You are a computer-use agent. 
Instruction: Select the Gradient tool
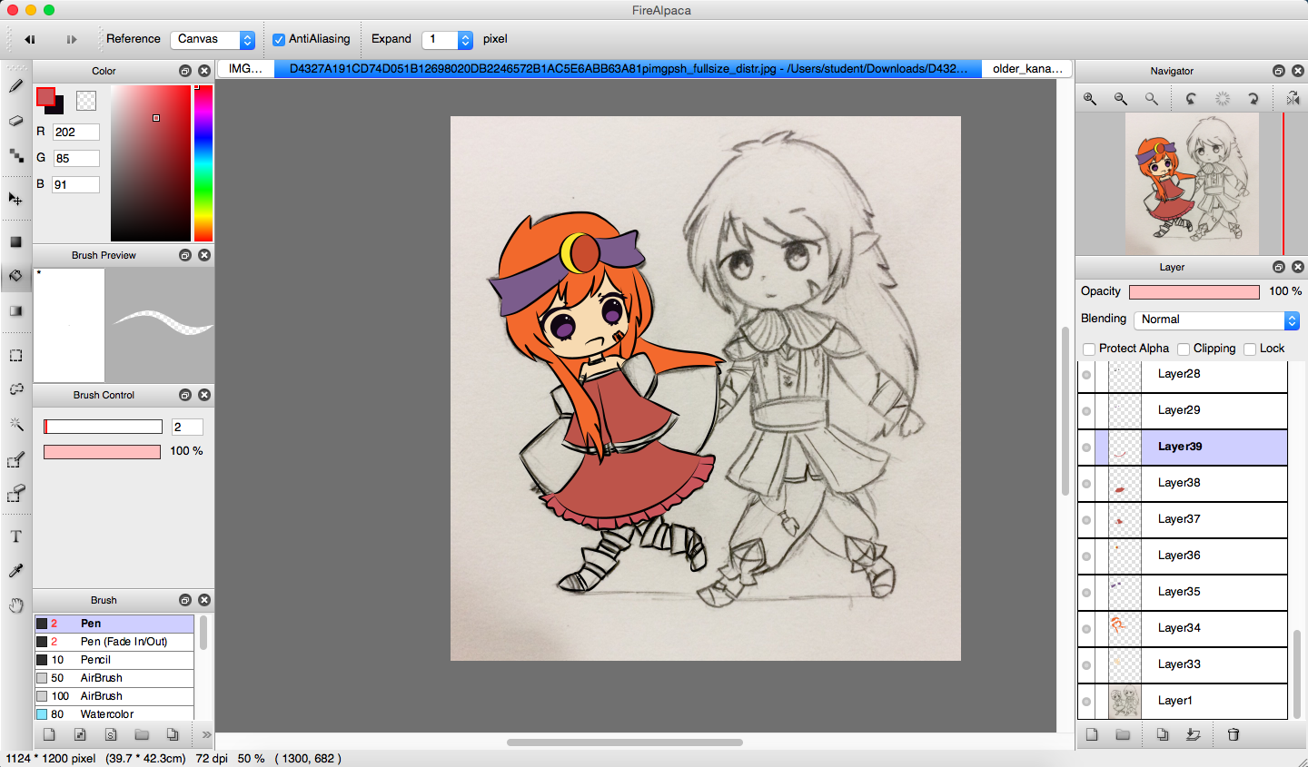(x=15, y=310)
